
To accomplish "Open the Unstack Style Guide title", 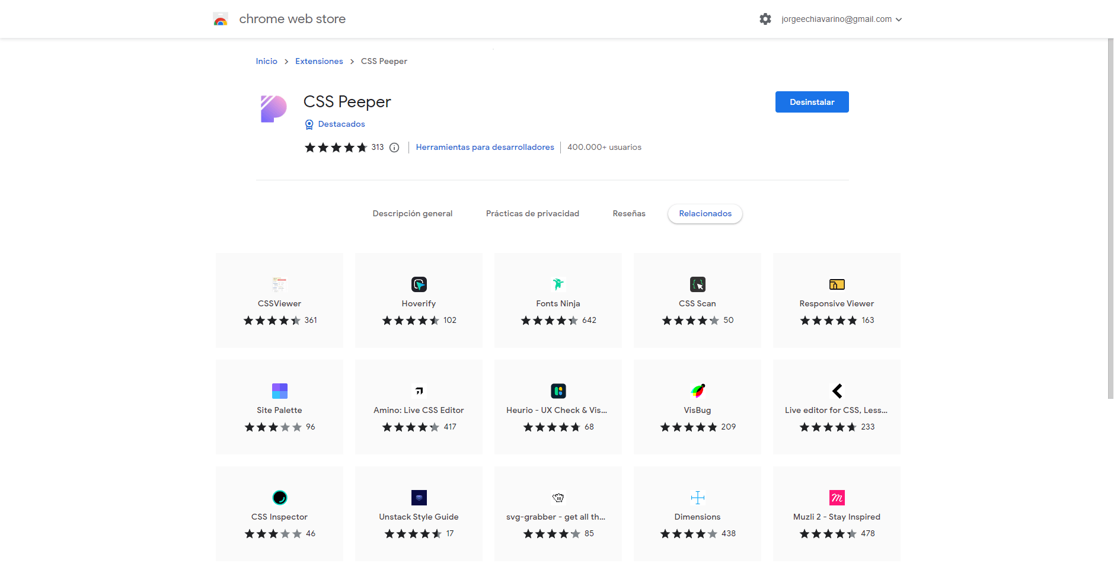I will point(419,517).
